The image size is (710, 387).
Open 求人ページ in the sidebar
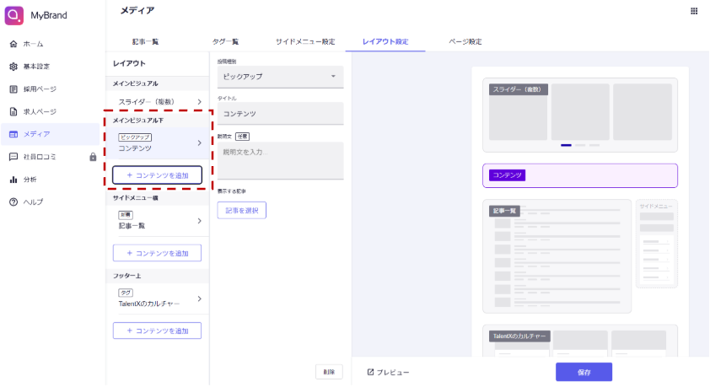click(39, 111)
